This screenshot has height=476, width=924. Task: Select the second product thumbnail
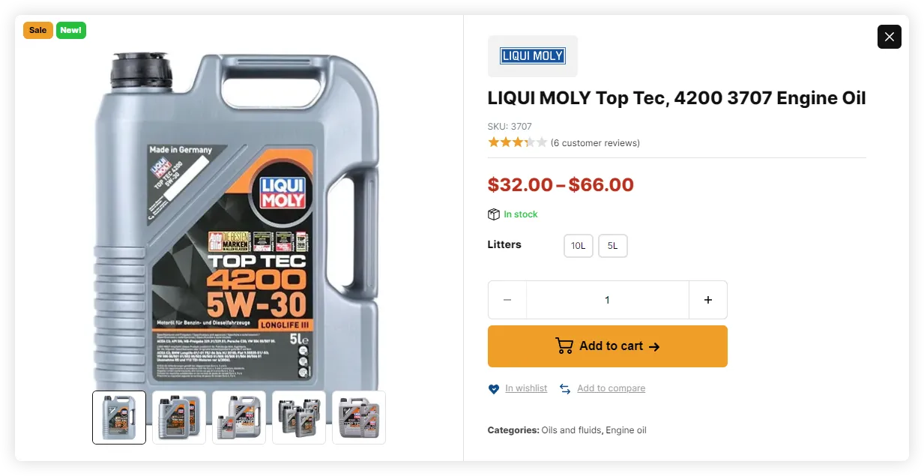pos(178,417)
